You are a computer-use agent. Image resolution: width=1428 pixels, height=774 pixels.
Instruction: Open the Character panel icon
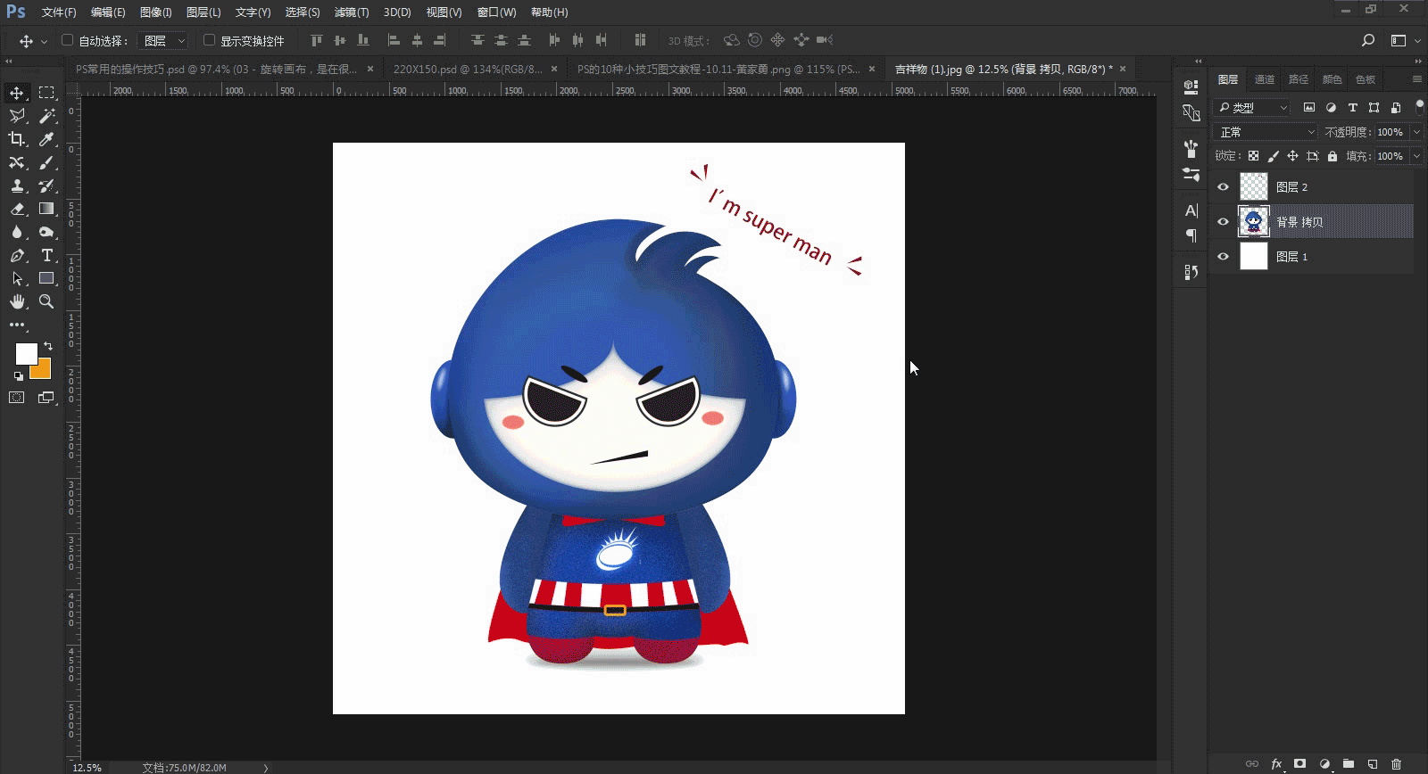click(x=1191, y=210)
